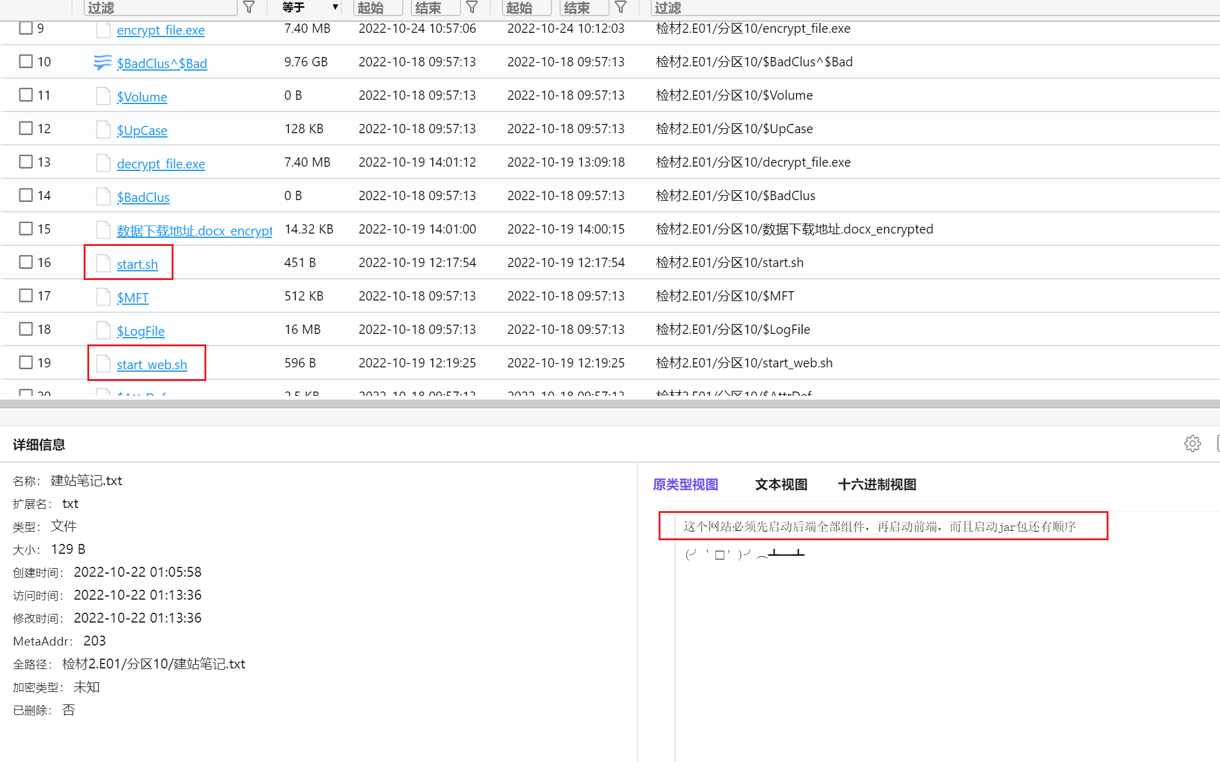Click the 全路径 value 检材2.E01/分区10/建站笔记.txt

(x=154, y=663)
